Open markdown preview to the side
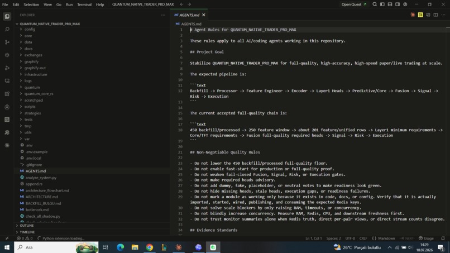 coord(428,15)
